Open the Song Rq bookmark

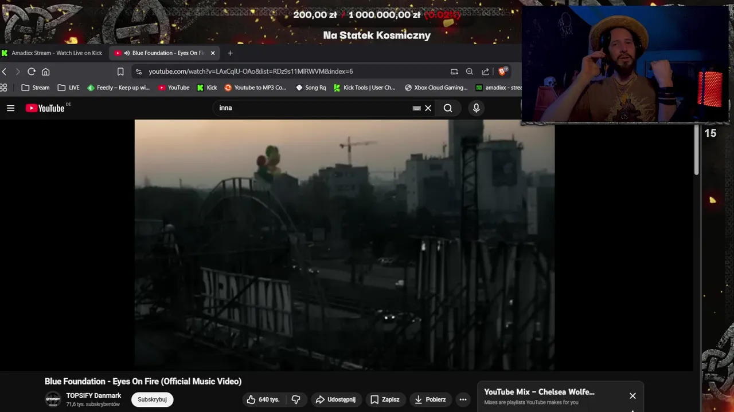pos(311,88)
